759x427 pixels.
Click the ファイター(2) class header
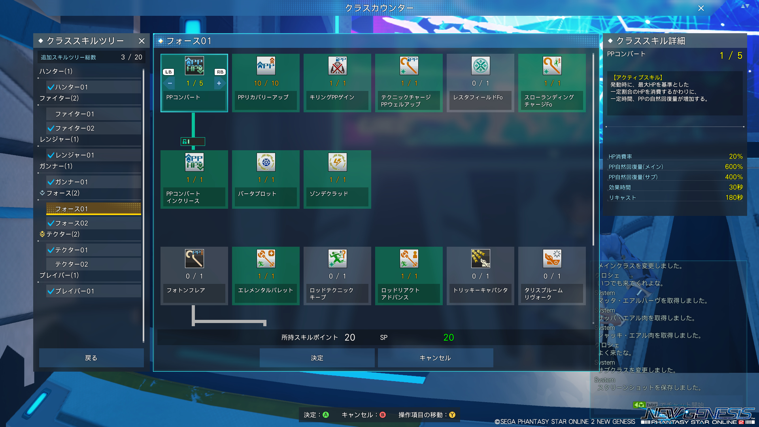tap(59, 98)
